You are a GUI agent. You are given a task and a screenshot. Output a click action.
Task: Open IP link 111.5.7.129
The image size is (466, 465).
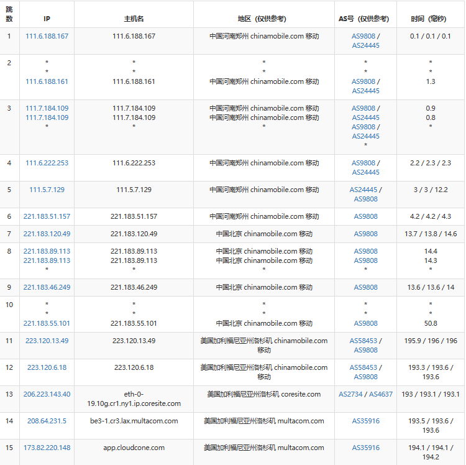click(47, 190)
